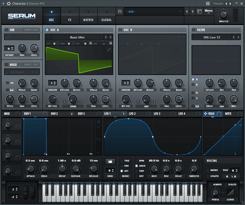Click OSC A warp mode left arrow
The width and height of the screenshot is (245, 205).
pos(65,102)
